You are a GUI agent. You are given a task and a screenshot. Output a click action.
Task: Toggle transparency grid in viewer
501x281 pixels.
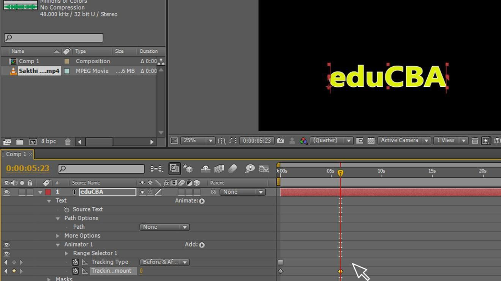371,140
